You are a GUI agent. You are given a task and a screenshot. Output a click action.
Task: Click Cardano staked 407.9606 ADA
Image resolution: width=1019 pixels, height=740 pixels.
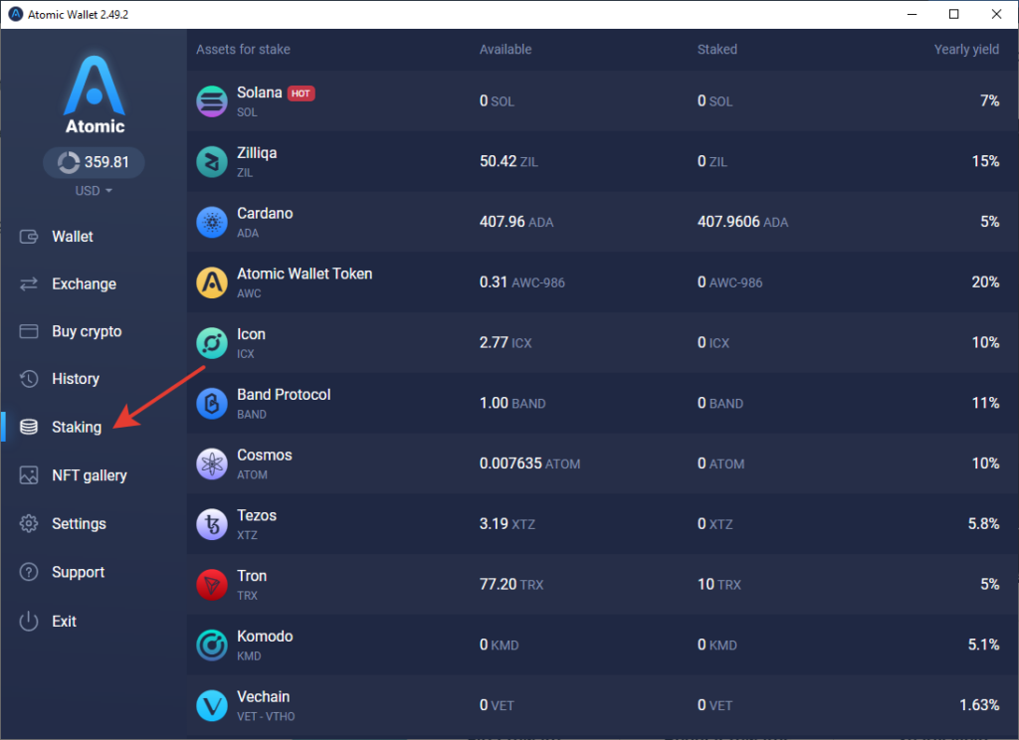point(742,222)
